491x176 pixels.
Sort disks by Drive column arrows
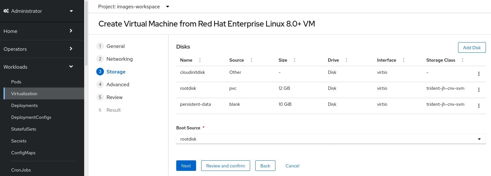tap(346, 60)
